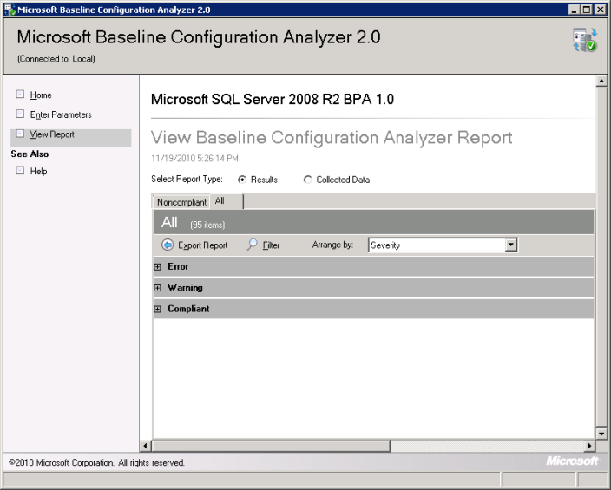Click the square icon beside Help
This screenshot has height=490, width=611.
click(x=20, y=170)
